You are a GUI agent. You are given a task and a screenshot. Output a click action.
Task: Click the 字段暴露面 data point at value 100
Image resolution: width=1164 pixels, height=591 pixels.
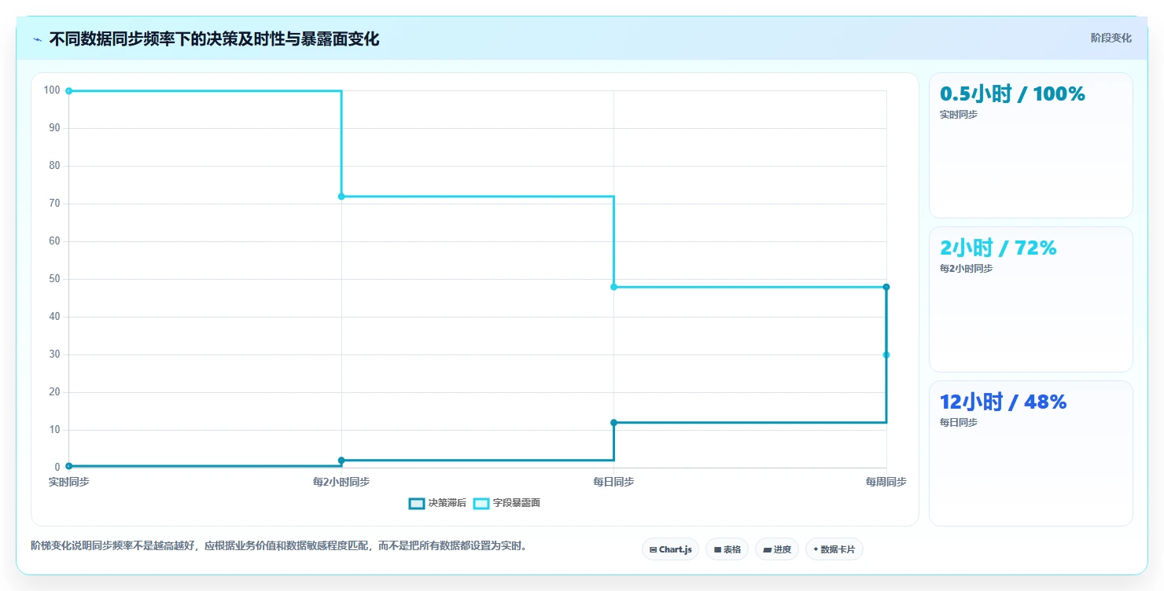pyautogui.click(x=69, y=91)
